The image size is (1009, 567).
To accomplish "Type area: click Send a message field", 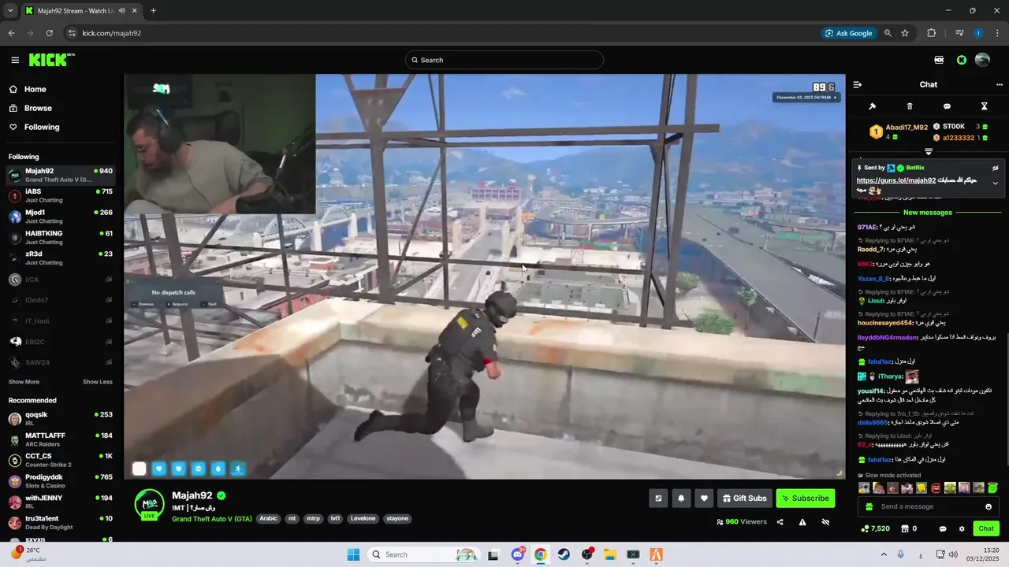I will pos(928,506).
